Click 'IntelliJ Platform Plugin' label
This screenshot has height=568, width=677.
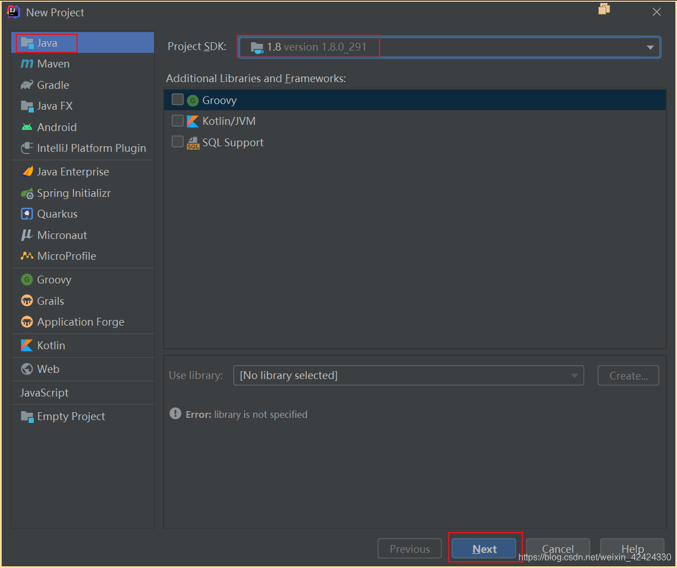pos(92,148)
